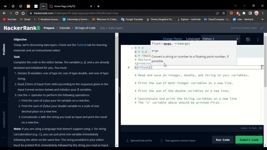This screenshot has height=150, width=267.
Task: Click the Objective heading text
Action: (20, 40)
